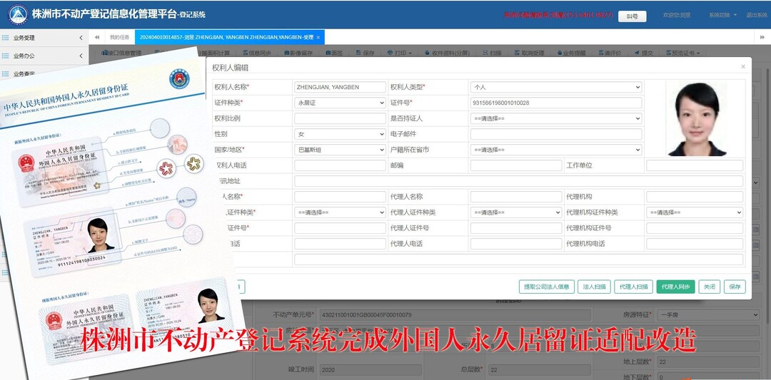
Task: Click the 地上层数 field showing 22
Action: point(708,362)
